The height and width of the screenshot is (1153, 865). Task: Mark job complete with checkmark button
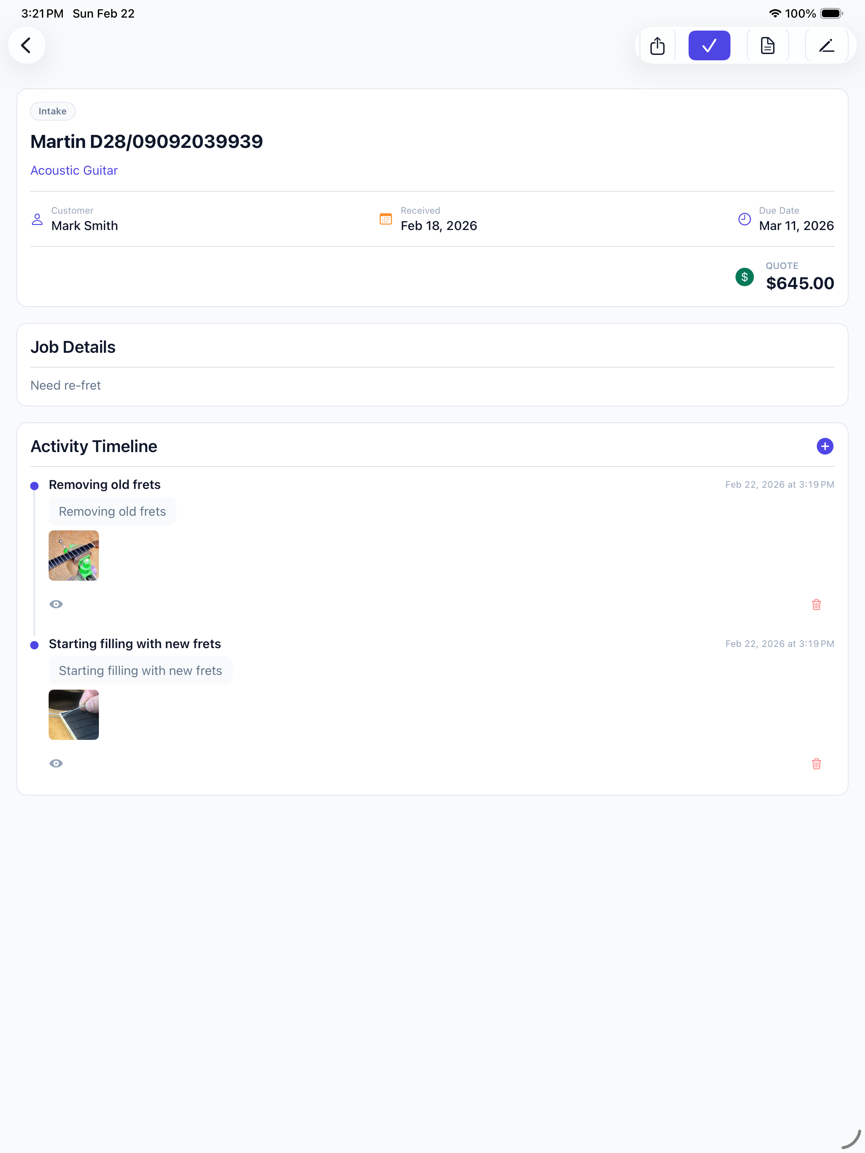709,46
